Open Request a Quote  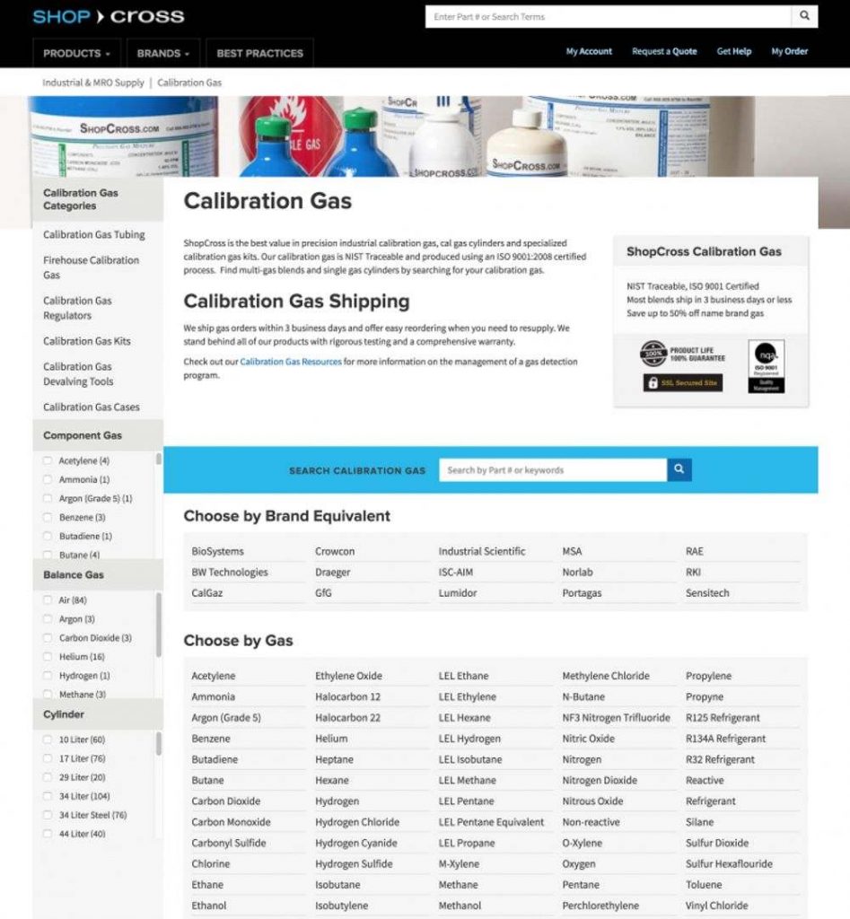[x=664, y=51]
